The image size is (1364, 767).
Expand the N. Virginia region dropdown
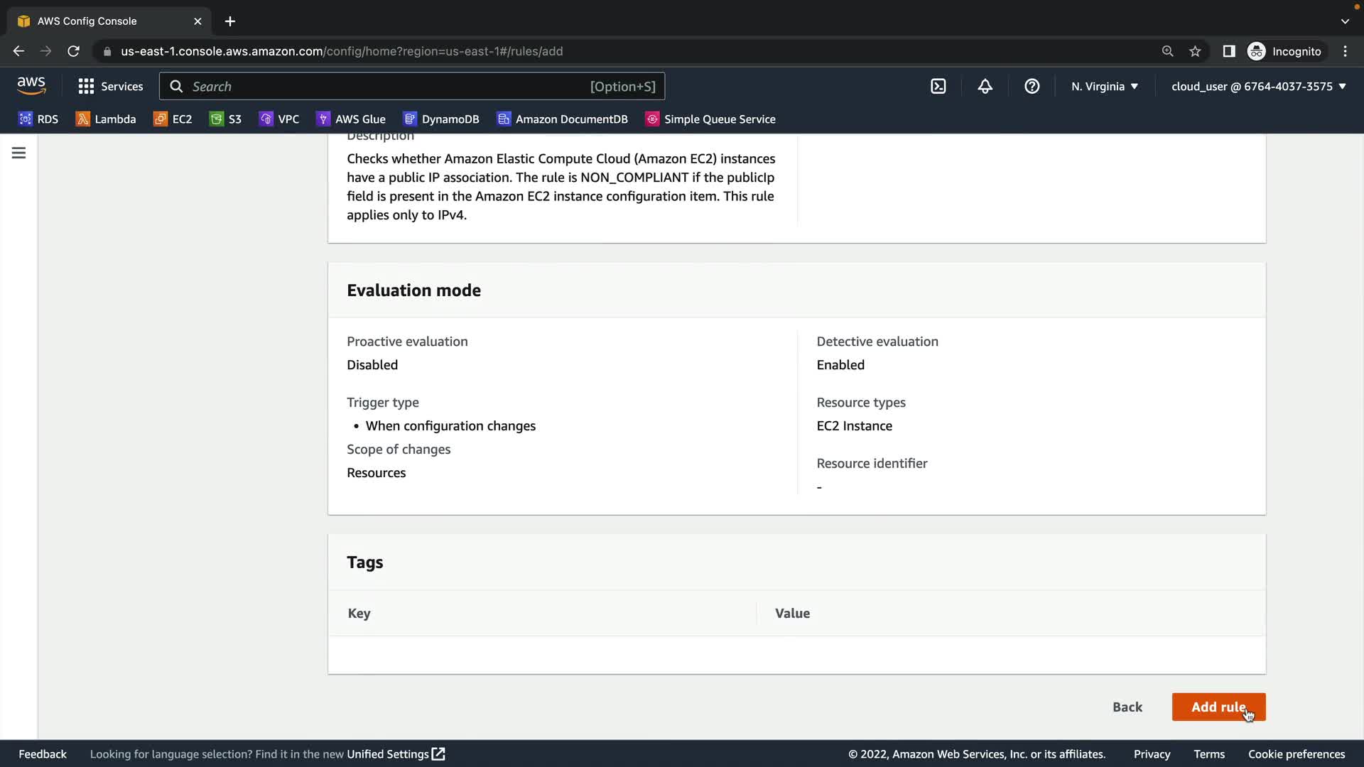click(1105, 87)
